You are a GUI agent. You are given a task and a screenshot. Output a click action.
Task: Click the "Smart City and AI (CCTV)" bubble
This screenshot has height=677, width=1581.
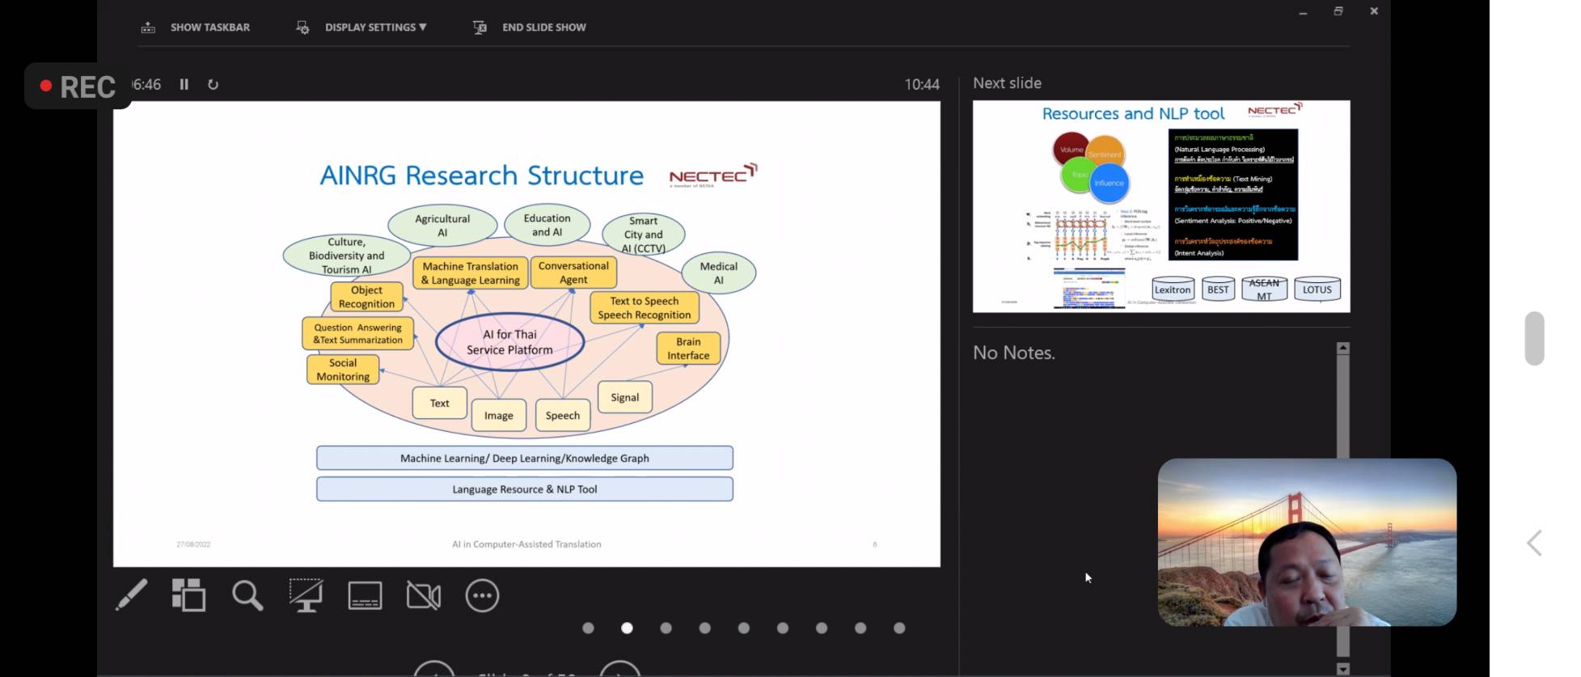[x=644, y=235]
